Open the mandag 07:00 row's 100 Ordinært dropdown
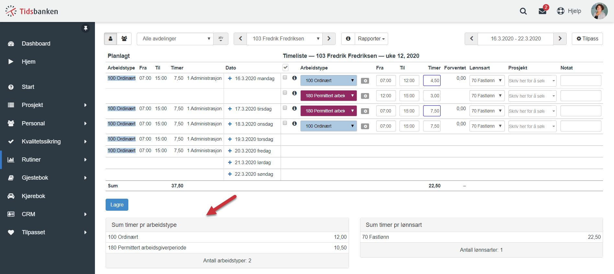 329,81
